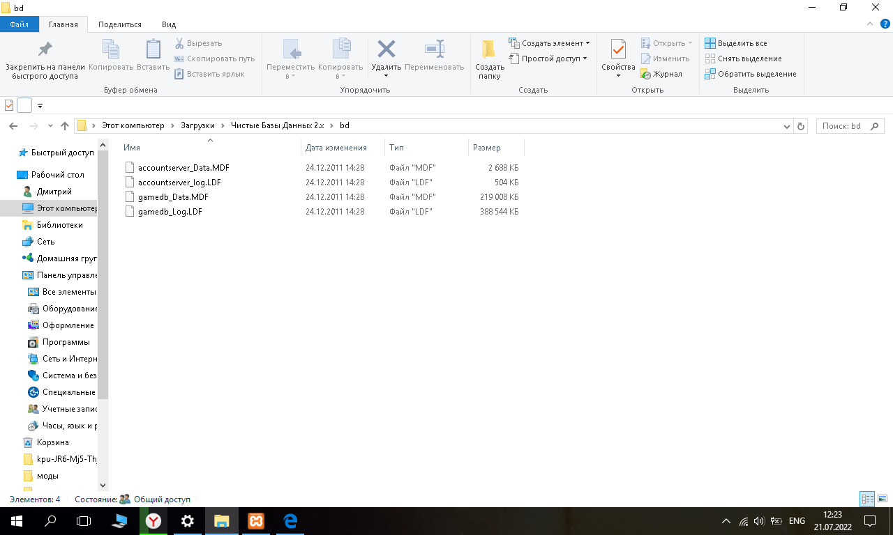Open the View (Вид) ribbon tab
893x535 pixels.
[x=169, y=24]
